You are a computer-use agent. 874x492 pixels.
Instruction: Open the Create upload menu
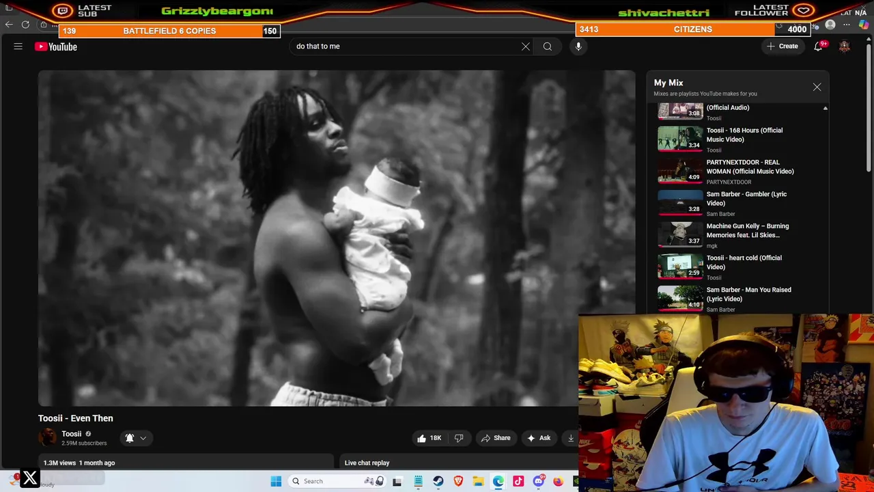tap(783, 46)
